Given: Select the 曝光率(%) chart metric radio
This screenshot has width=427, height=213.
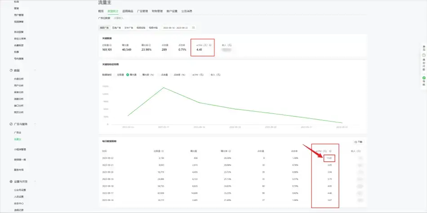Looking at the screenshot, I should (140, 75).
